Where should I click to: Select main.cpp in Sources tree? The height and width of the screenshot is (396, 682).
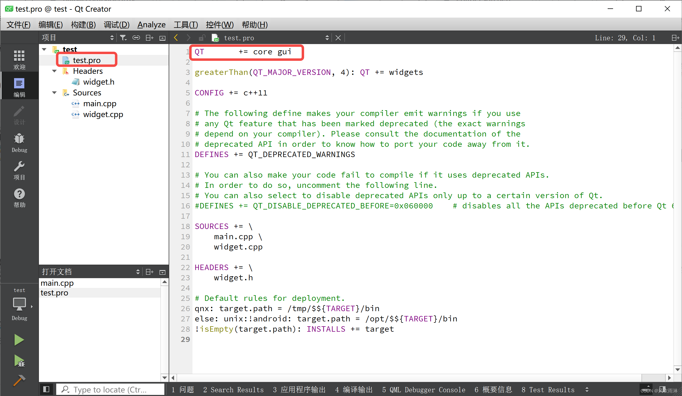point(99,104)
